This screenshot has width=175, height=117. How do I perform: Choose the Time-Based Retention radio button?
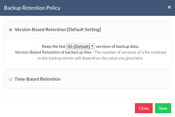coord(11,79)
